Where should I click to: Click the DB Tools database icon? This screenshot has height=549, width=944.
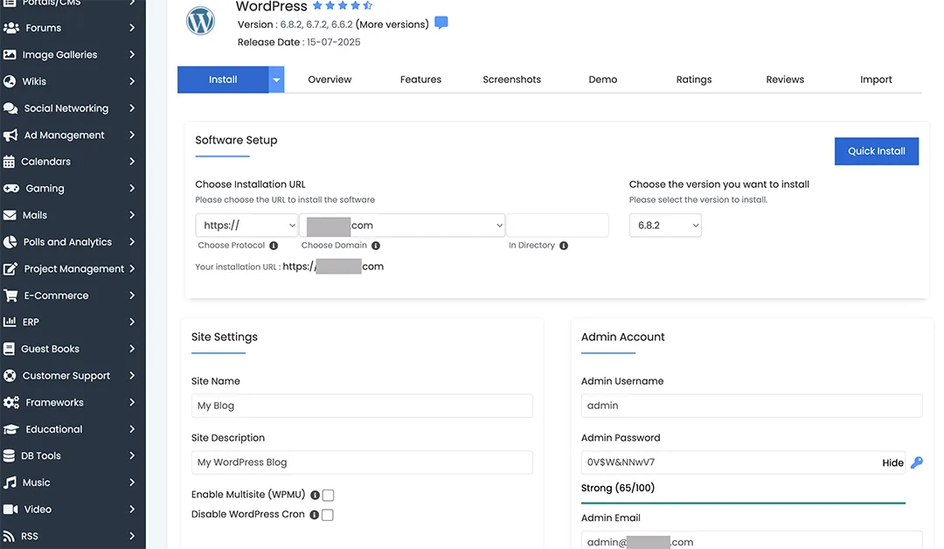coord(9,455)
